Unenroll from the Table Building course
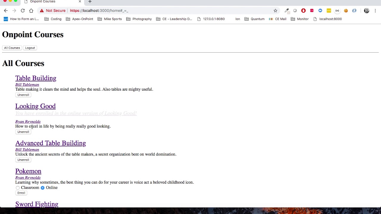This screenshot has width=381, height=214. click(23, 95)
